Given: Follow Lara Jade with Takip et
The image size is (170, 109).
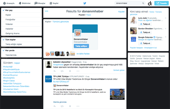Looking at the screenshot, I should click(x=145, y=24).
